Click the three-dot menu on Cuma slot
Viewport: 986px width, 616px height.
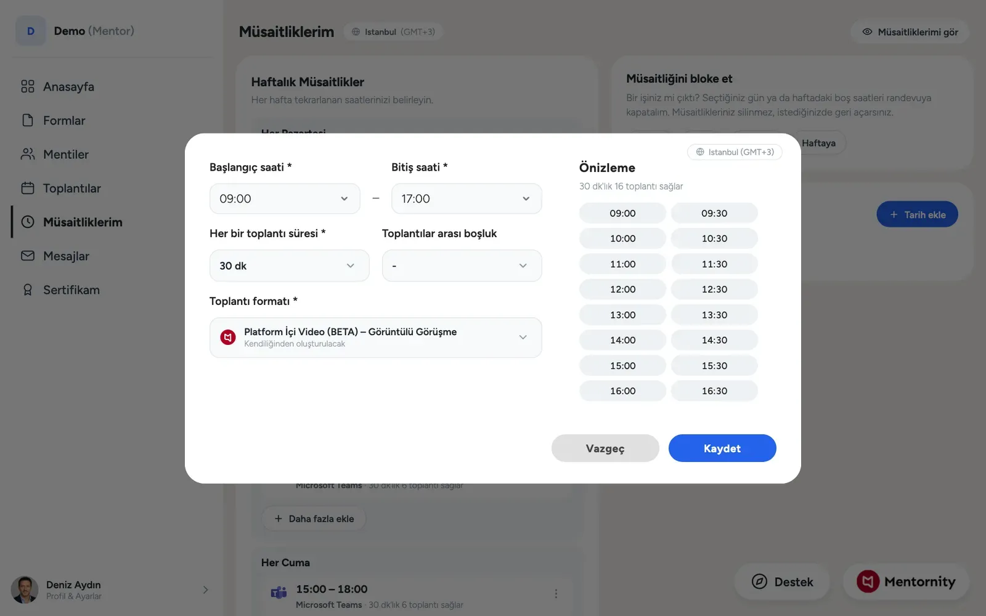[556, 593]
